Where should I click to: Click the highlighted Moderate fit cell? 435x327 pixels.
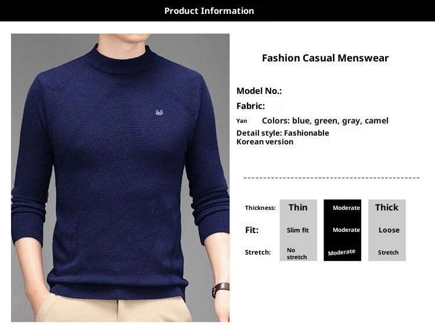tap(346, 230)
